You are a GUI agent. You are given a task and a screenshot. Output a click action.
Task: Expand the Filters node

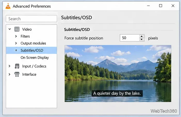pyautogui.click(x=16, y=36)
